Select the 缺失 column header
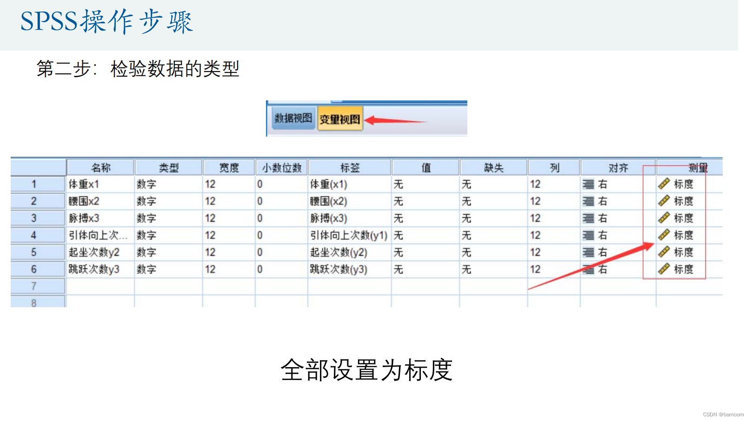The image size is (751, 421). (493, 167)
